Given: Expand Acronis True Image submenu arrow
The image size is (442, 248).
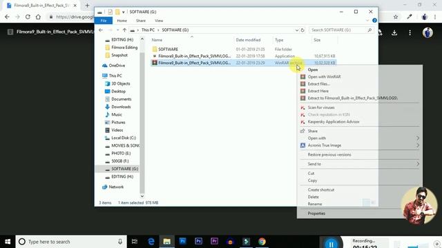Looking at the screenshot, I should (x=418, y=145).
